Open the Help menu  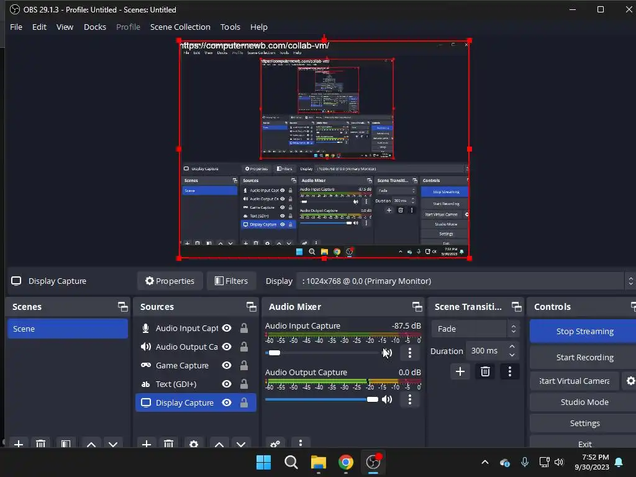[259, 27]
